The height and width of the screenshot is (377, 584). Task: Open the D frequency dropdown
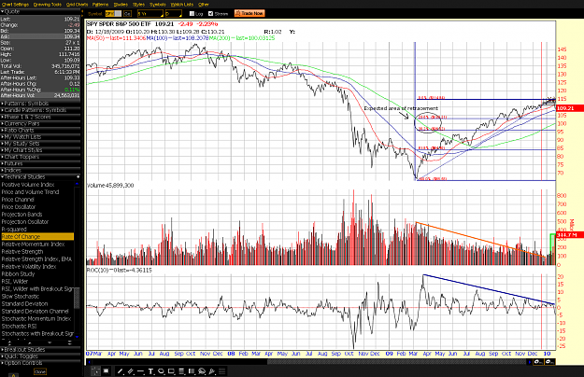click(x=173, y=14)
